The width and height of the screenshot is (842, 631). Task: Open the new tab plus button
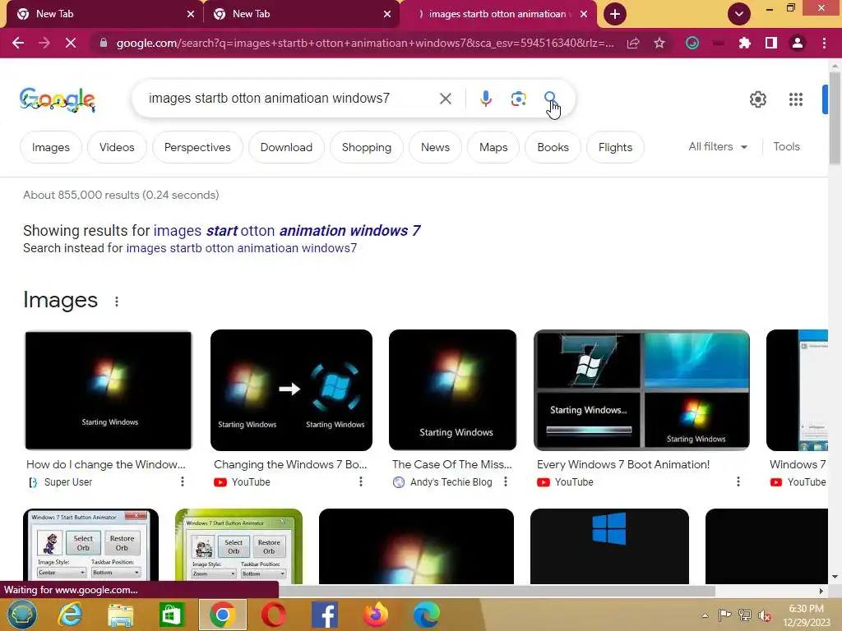tap(615, 14)
